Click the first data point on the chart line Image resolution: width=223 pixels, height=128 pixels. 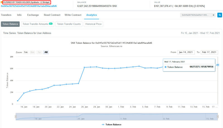click(x=18, y=101)
